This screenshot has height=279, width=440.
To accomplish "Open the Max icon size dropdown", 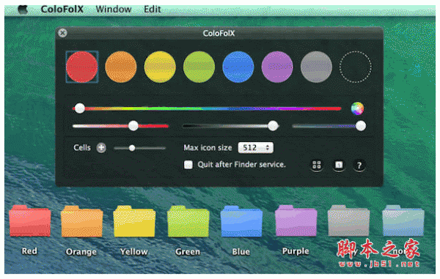I will coord(256,148).
